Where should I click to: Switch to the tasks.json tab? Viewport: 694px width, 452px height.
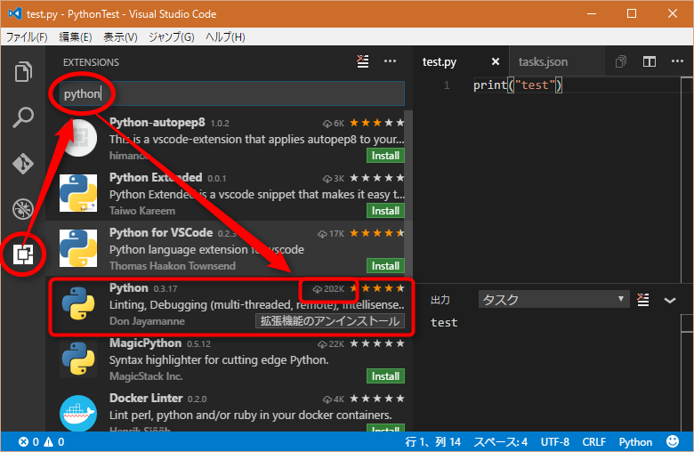point(543,62)
